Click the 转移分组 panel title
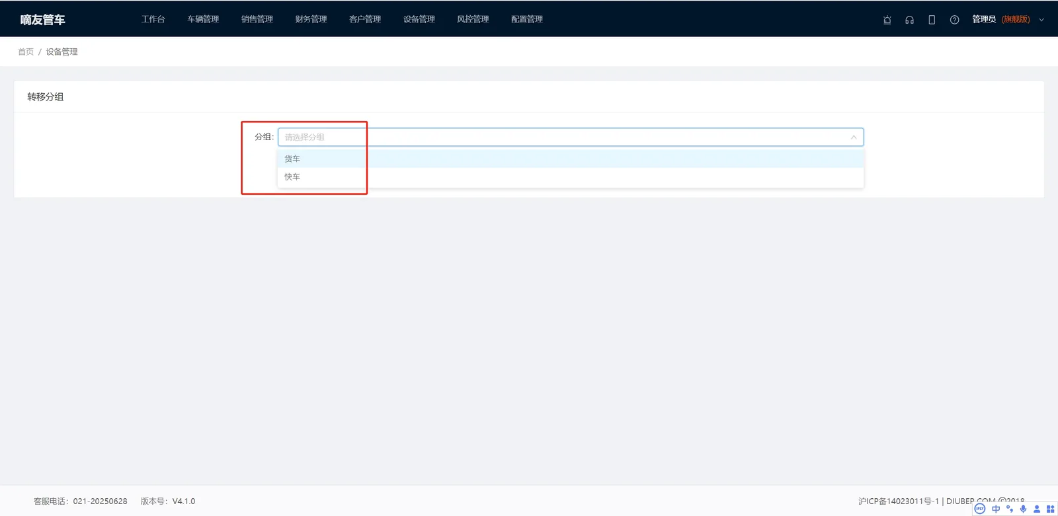The image size is (1058, 516). click(x=46, y=96)
